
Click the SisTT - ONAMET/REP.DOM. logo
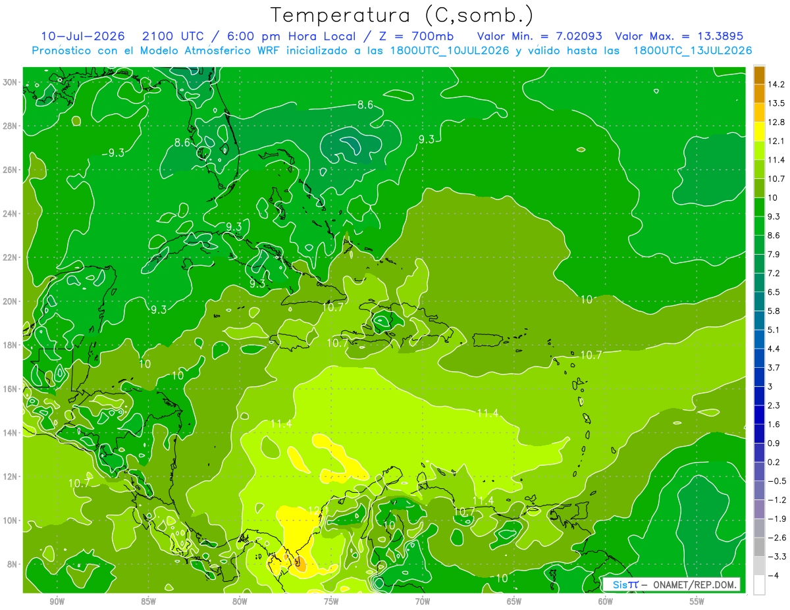[x=671, y=584]
